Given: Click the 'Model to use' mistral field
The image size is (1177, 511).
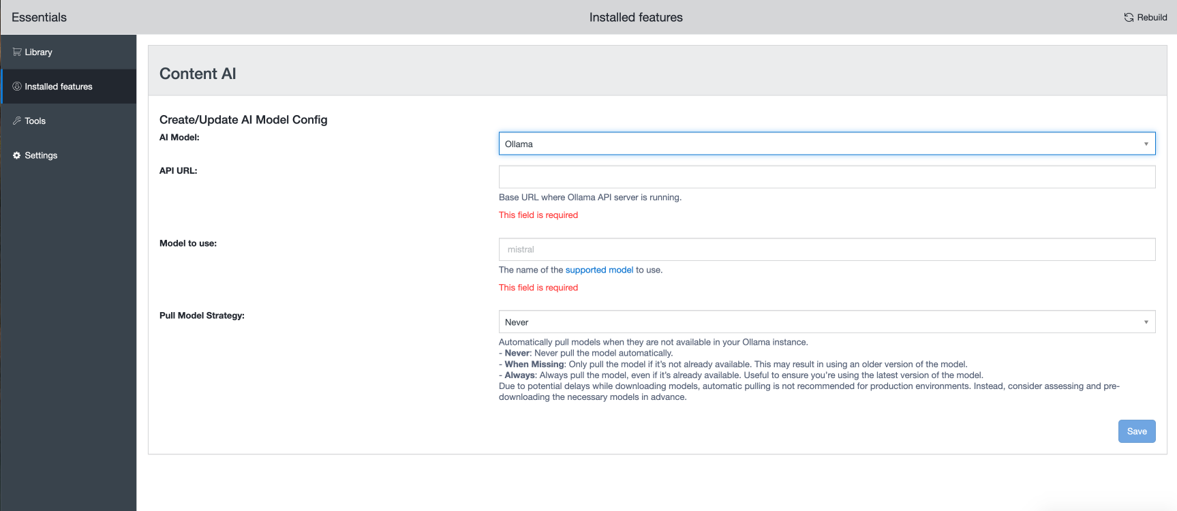Looking at the screenshot, I should pos(827,249).
